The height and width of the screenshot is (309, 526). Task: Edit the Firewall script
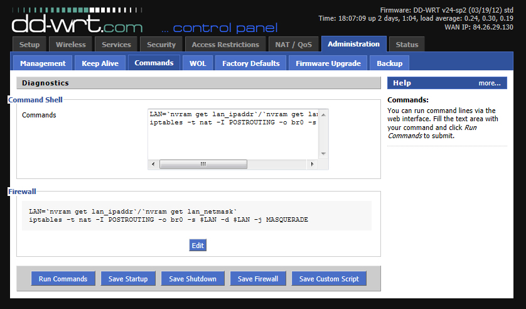point(198,246)
